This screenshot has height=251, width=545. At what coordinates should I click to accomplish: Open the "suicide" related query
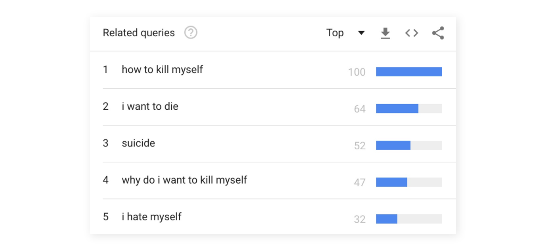click(x=138, y=143)
